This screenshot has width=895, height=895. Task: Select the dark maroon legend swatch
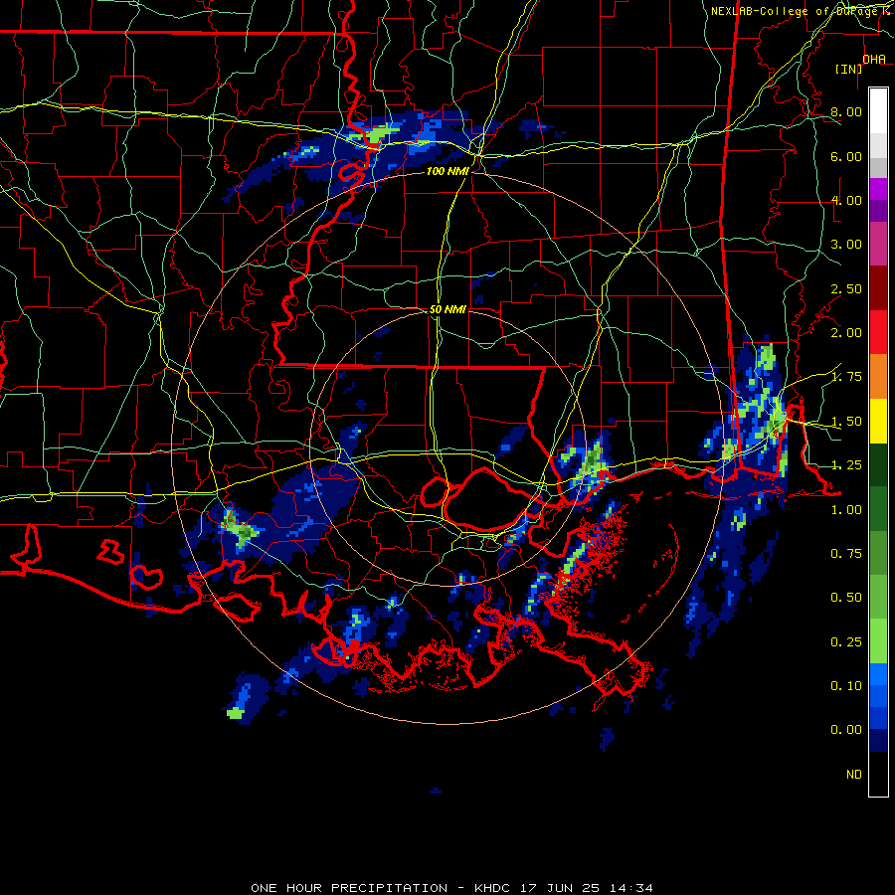tap(878, 288)
